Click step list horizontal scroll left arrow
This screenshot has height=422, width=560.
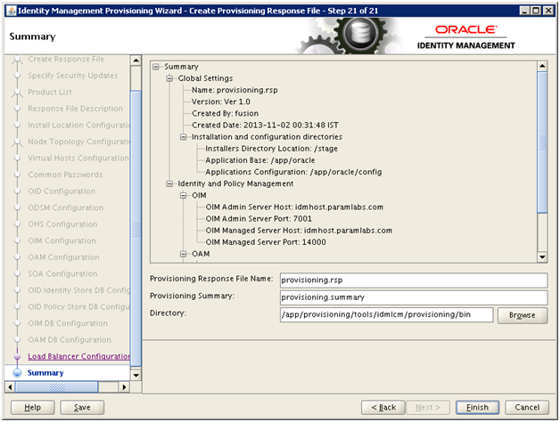click(x=10, y=387)
